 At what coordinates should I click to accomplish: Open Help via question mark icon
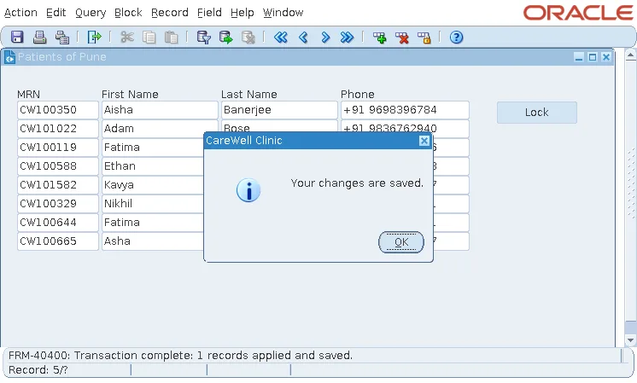click(456, 38)
